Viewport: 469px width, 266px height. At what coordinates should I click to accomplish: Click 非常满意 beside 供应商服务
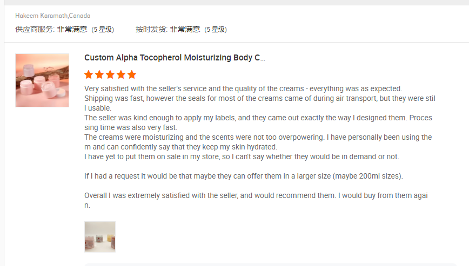[x=72, y=29]
